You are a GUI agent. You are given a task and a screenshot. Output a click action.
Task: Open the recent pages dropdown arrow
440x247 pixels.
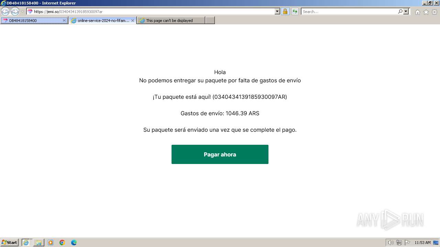[x=22, y=12]
